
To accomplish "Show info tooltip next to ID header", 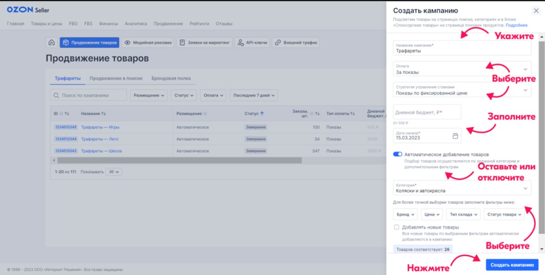I will point(61,113).
